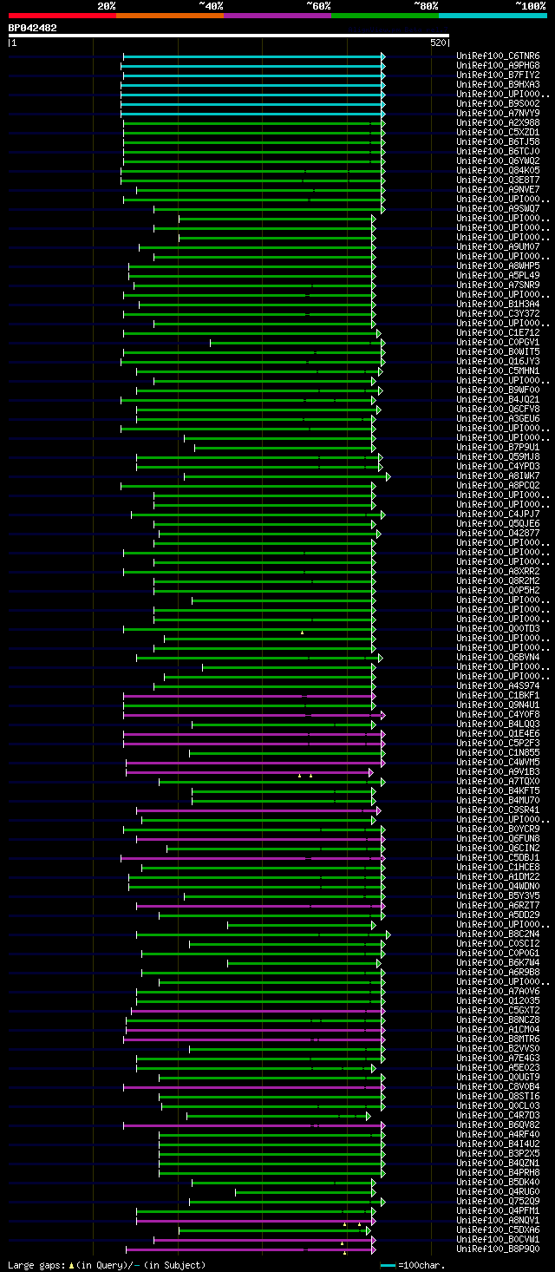This screenshot has height=1272, width=555.
Task: Select label UniRef100_Q9N4U1
Action: (498, 705)
